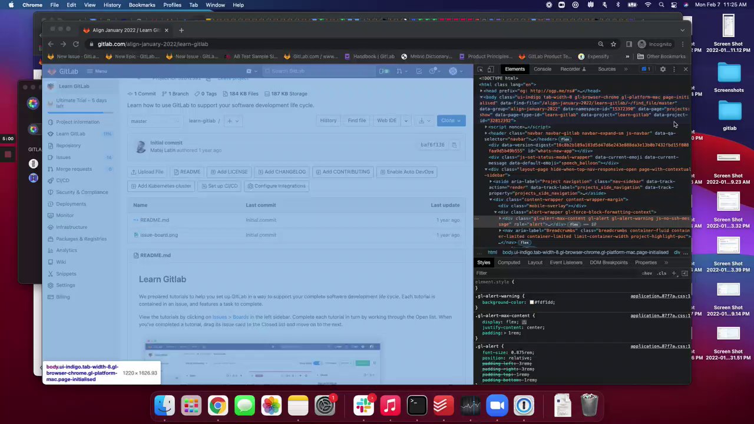
Task: Toggle the device toolbar icon in DevTools
Action: tap(490, 69)
